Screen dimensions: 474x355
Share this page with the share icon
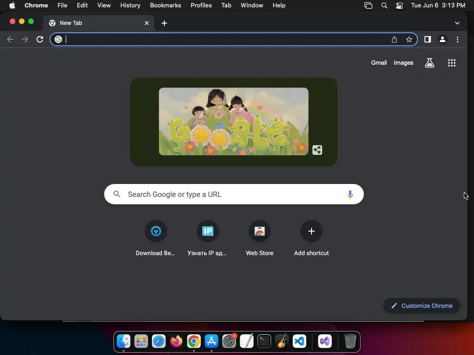click(x=394, y=39)
